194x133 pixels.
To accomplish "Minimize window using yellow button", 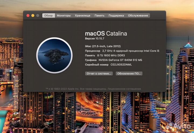I will (33, 16).
